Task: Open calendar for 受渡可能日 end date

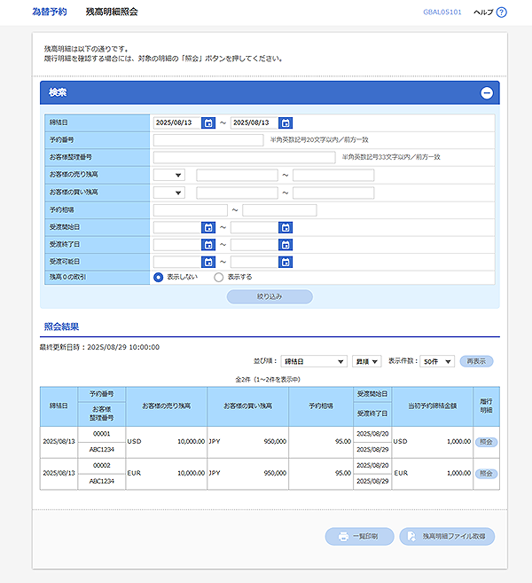Action: 286,262
